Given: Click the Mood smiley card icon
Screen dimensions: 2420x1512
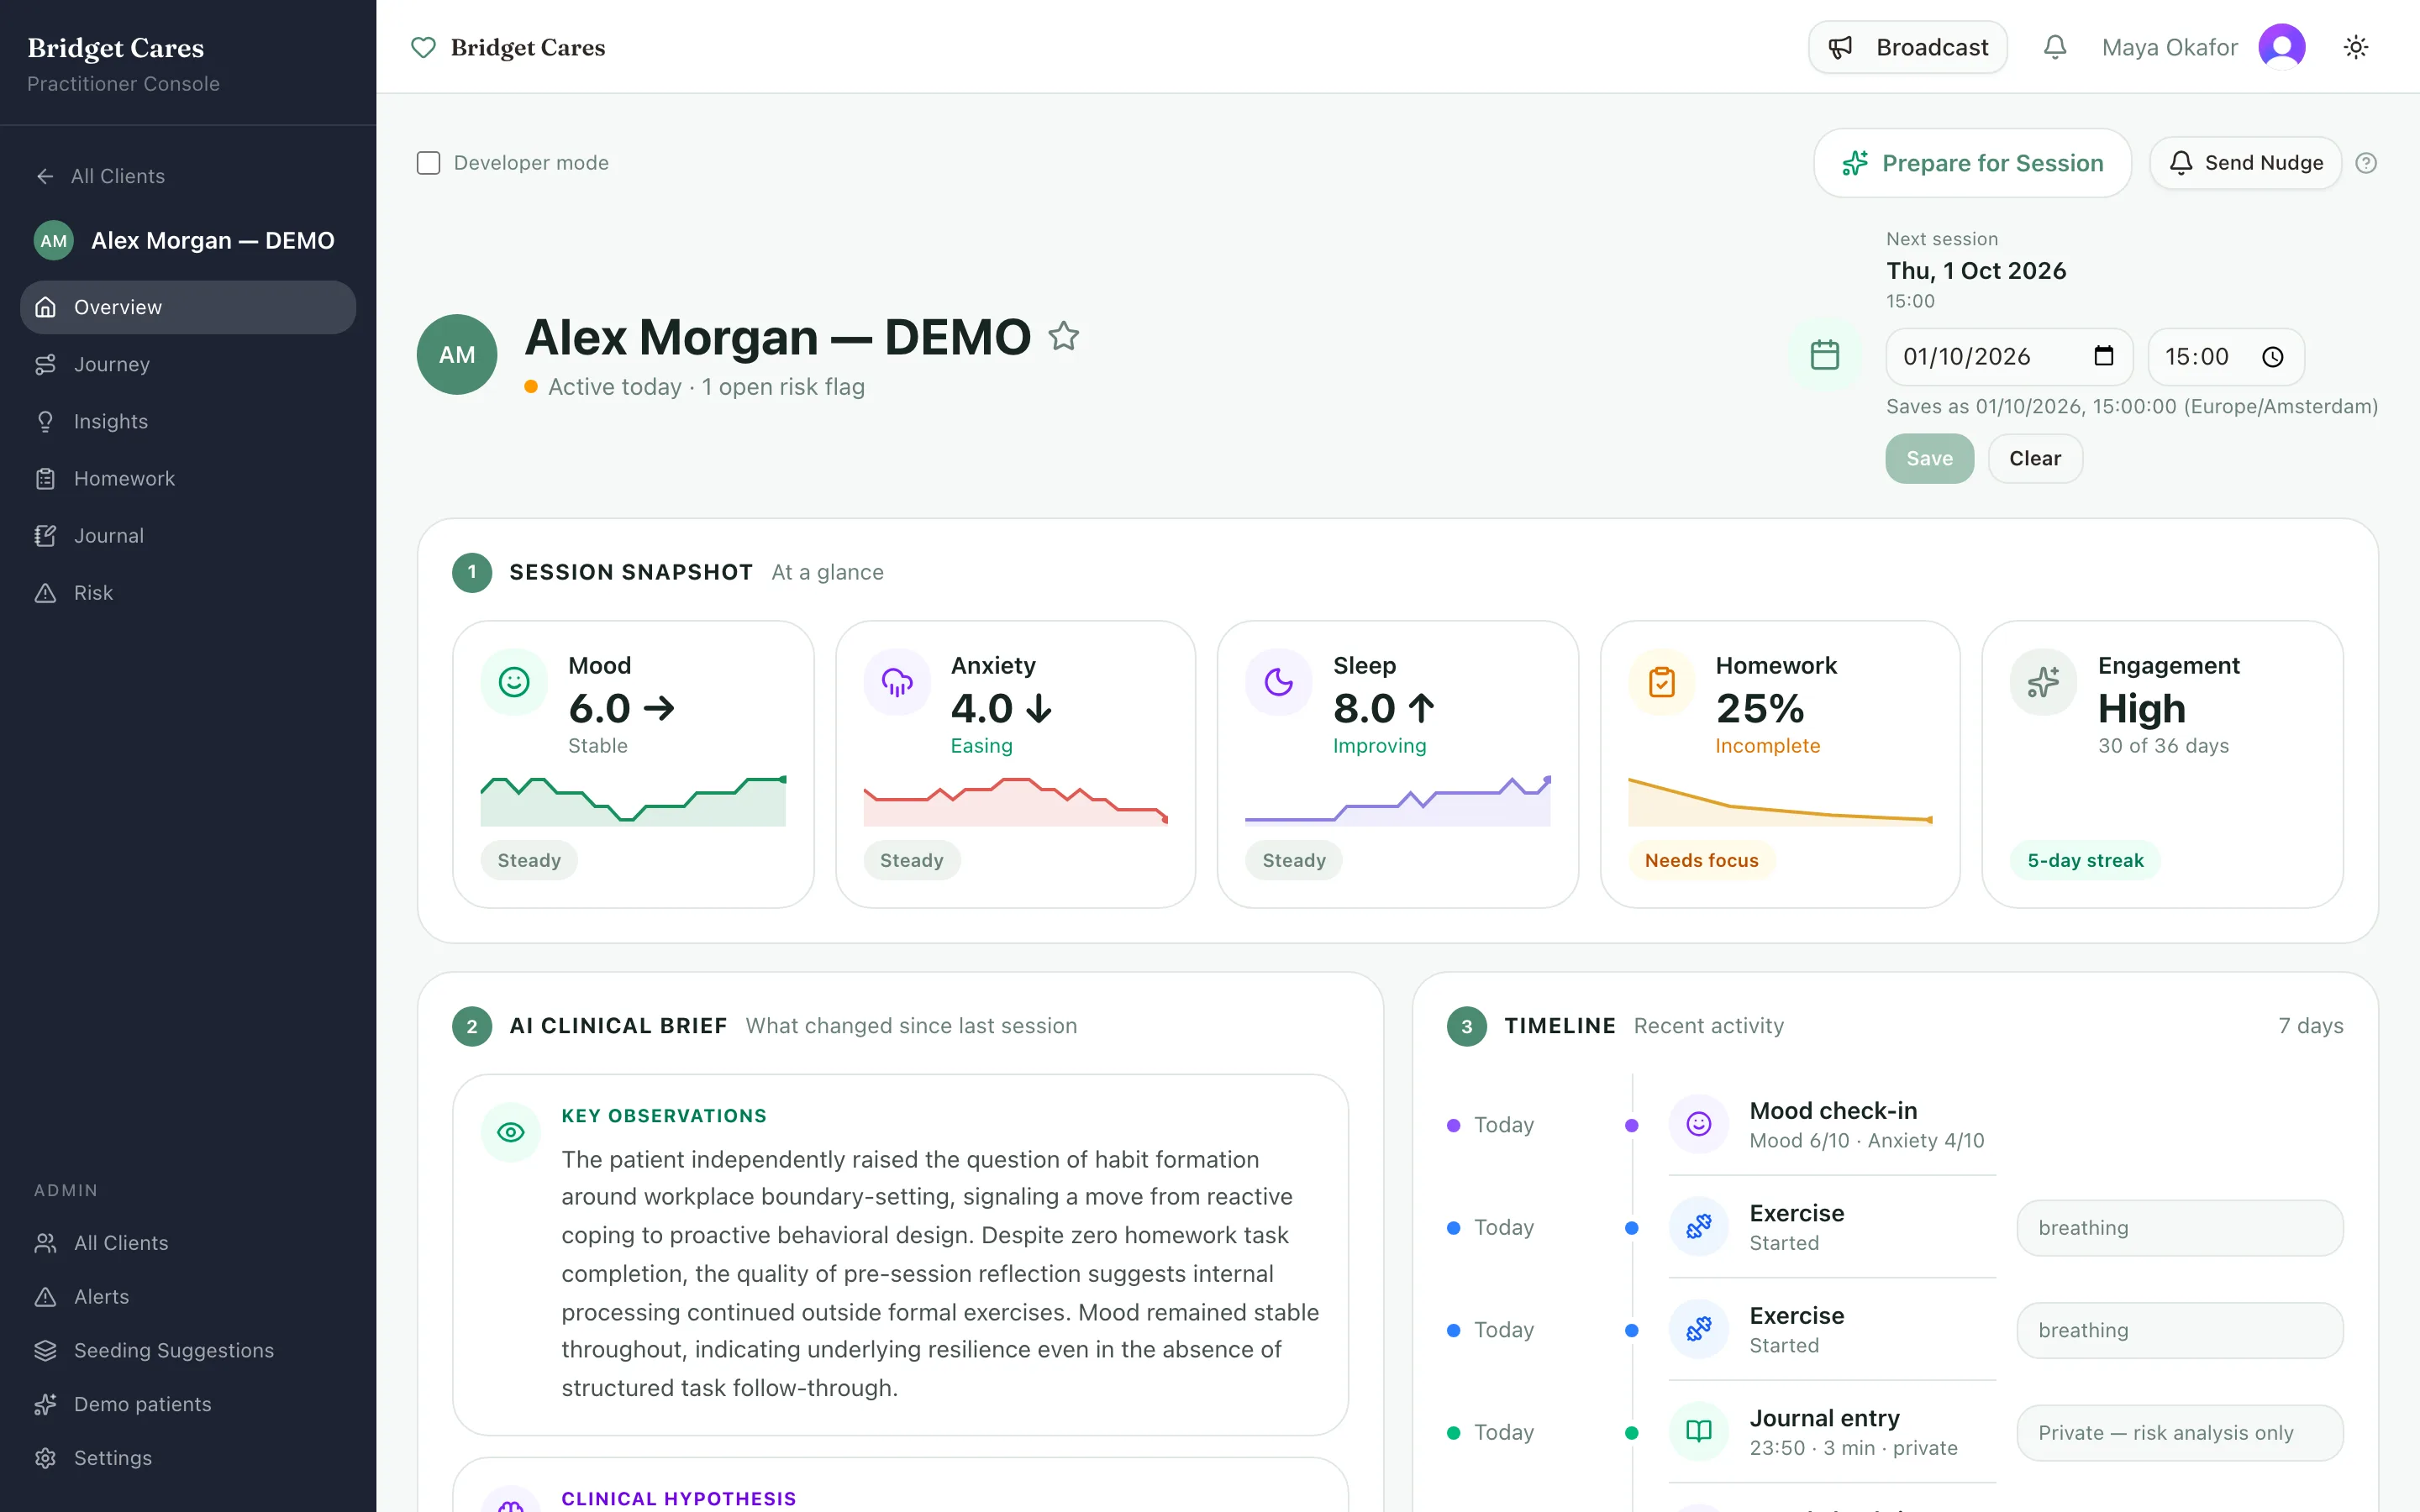Looking at the screenshot, I should [514, 682].
